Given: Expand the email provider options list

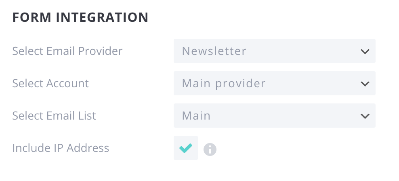Looking at the screenshot, I should tap(275, 51).
